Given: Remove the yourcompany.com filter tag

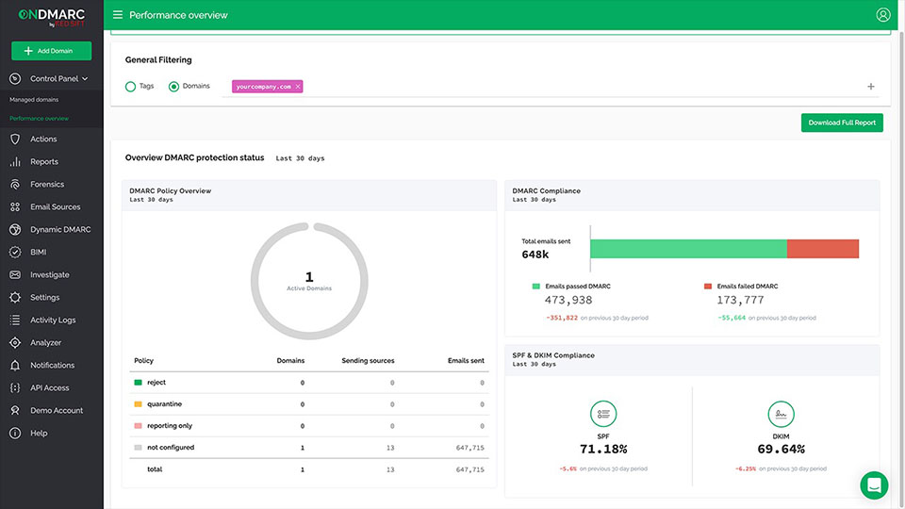Looking at the screenshot, I should click(298, 87).
